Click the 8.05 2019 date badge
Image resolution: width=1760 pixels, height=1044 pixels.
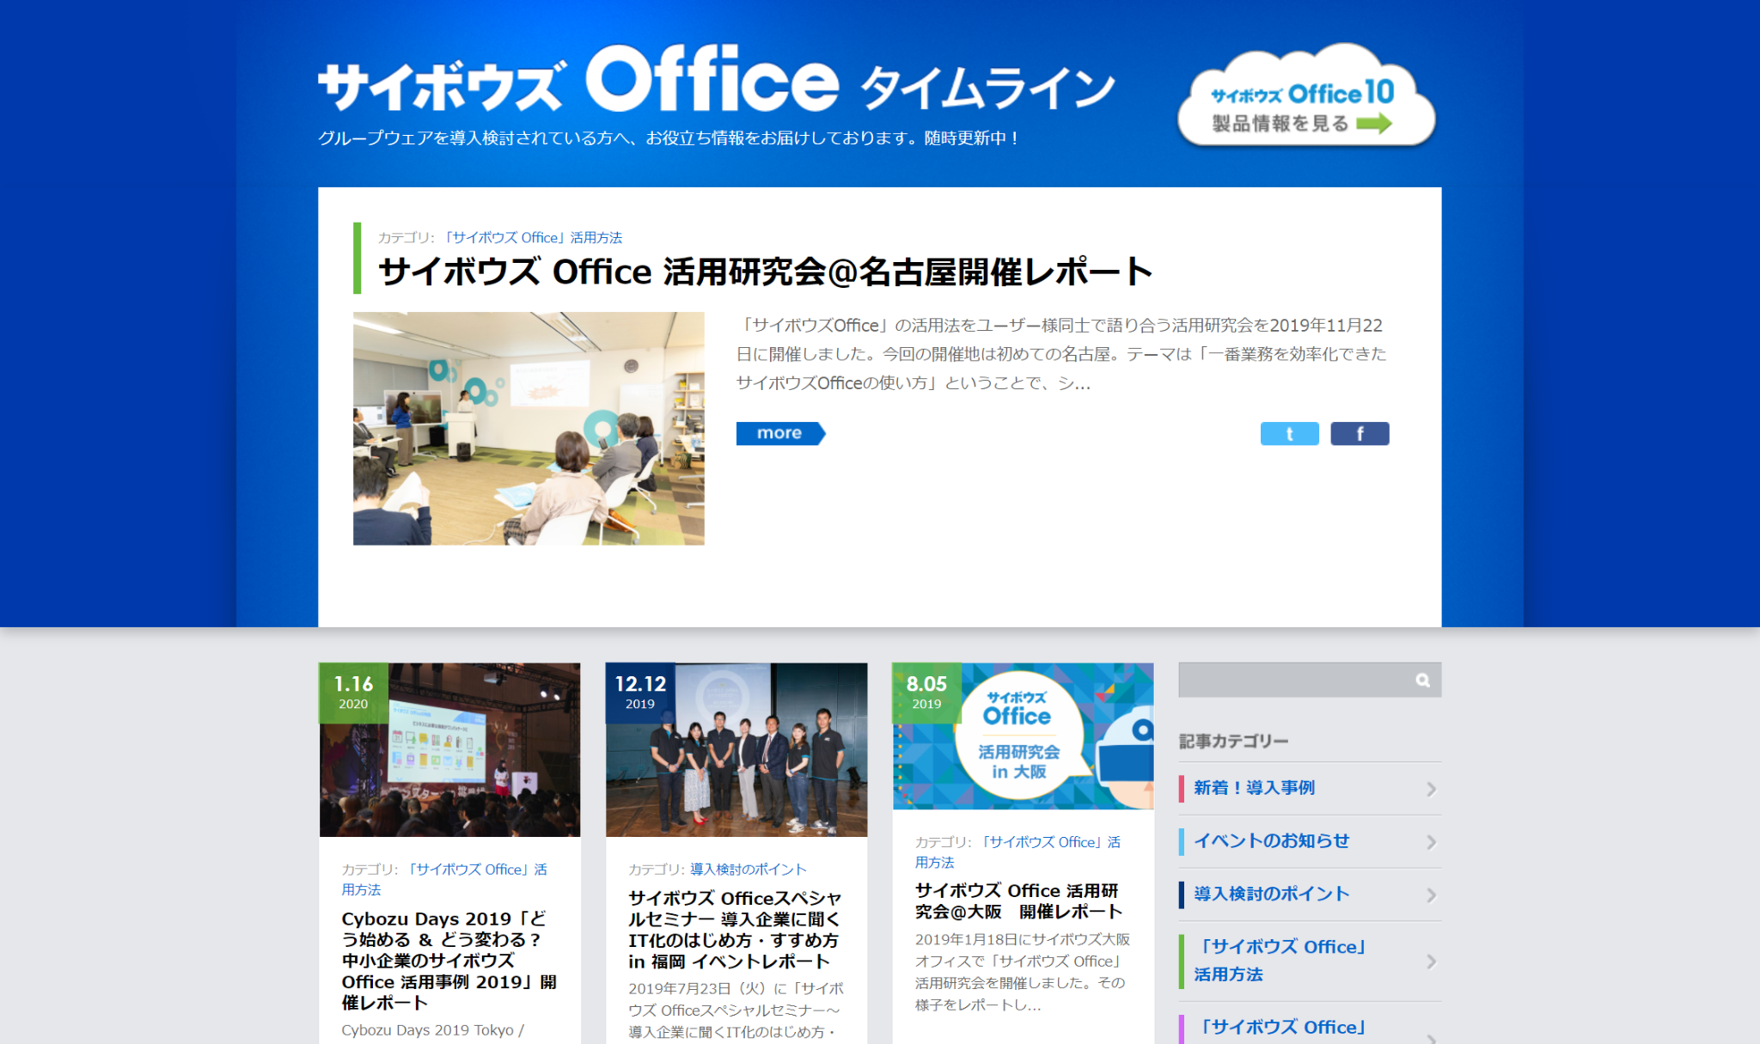926,693
